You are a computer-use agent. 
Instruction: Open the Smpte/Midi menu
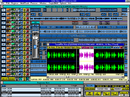pyautogui.click(x=53, y=3)
